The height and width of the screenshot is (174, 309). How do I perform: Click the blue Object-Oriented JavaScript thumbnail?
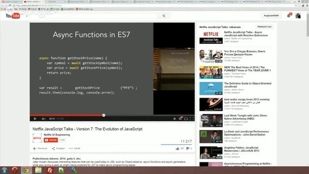click(211, 88)
